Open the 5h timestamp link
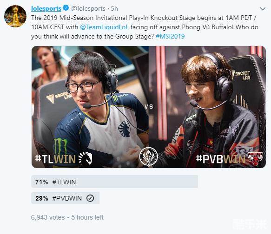 click(114, 8)
